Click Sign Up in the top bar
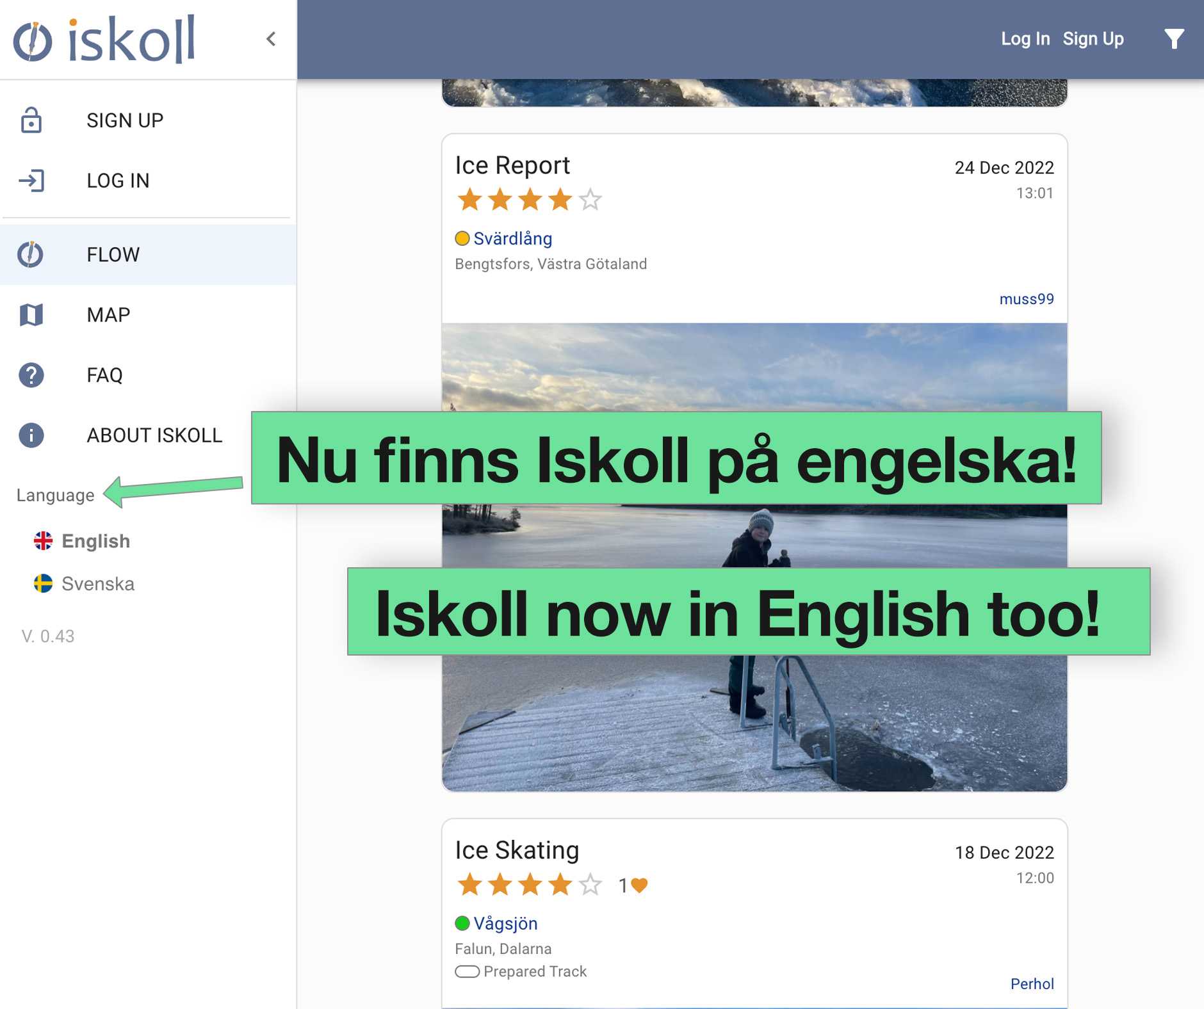Screen dimensions: 1204x1009 (1093, 39)
